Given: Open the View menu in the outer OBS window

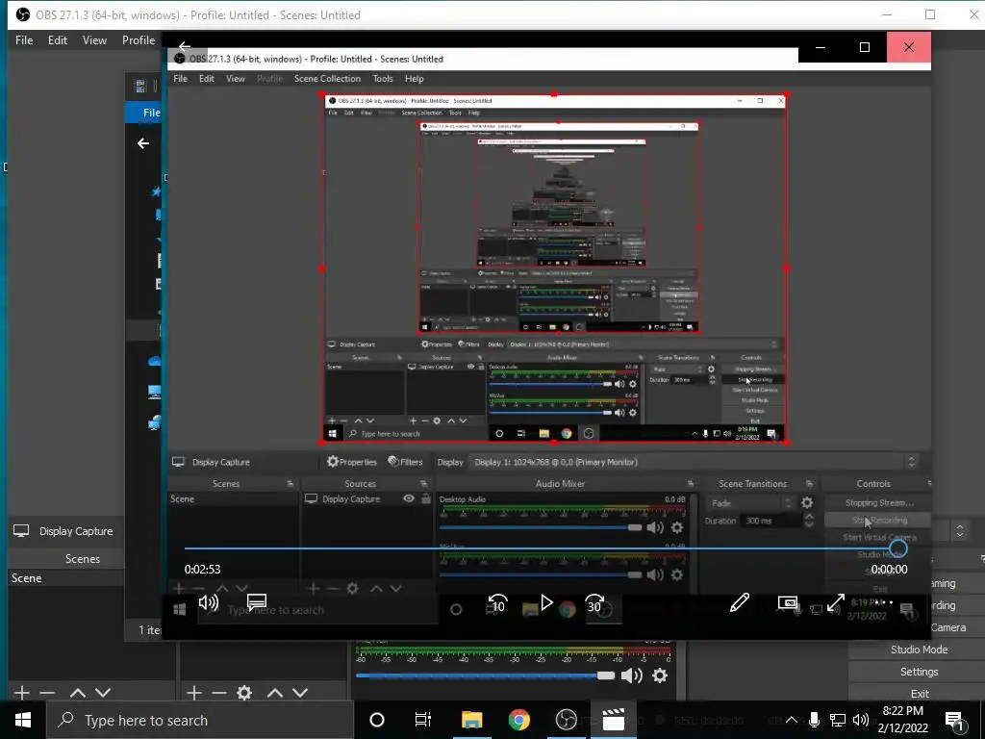Looking at the screenshot, I should pos(94,40).
